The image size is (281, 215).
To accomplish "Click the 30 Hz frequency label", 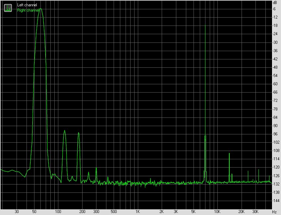I will coord(17,212).
